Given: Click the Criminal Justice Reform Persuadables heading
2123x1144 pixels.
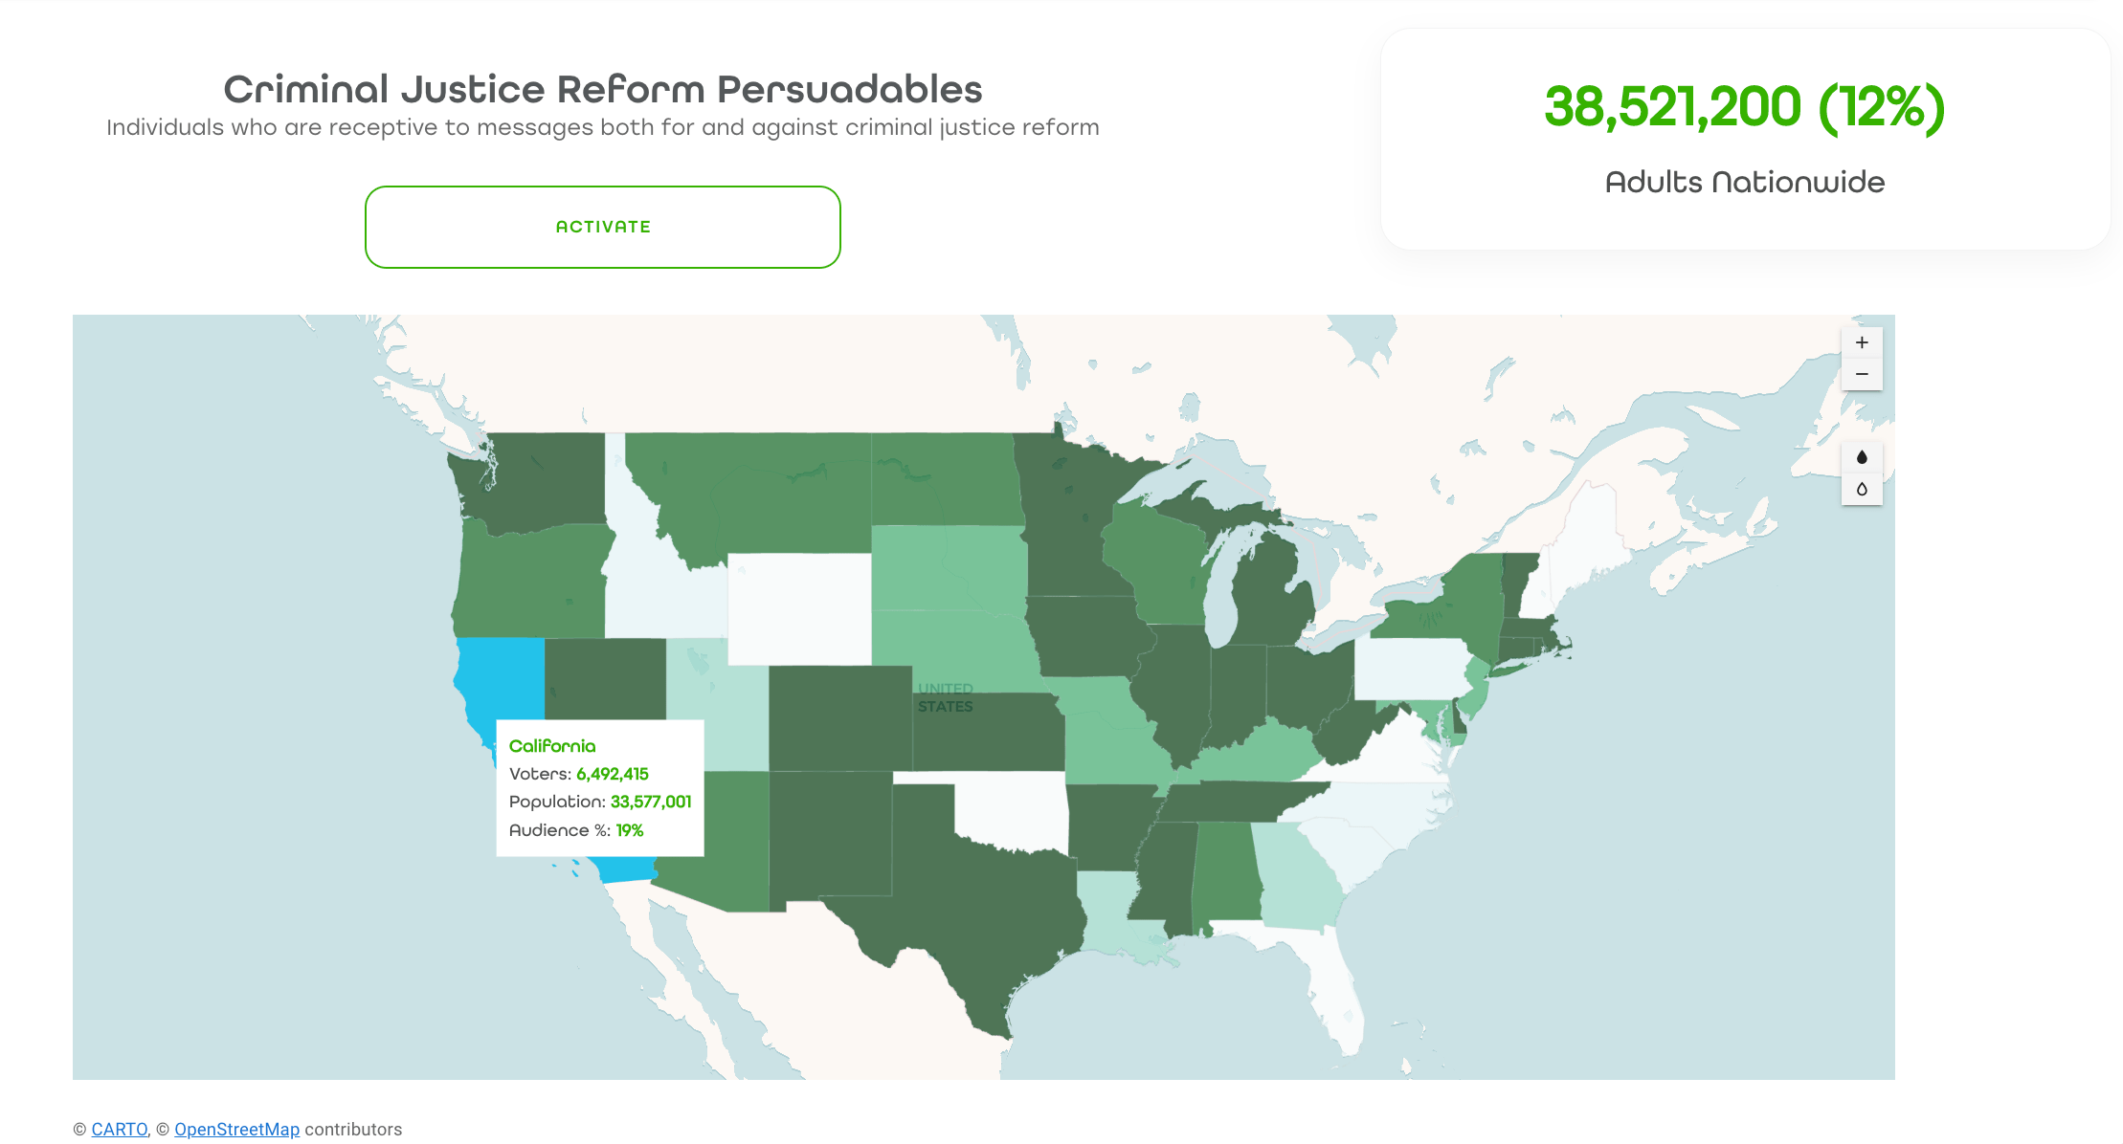Looking at the screenshot, I should 603,89.
